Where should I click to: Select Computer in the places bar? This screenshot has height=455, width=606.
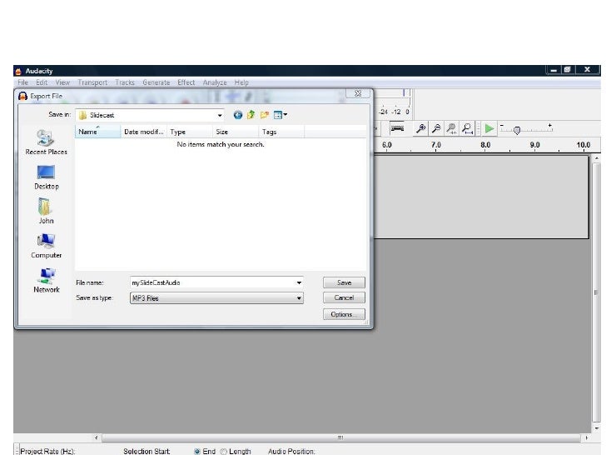(x=46, y=246)
